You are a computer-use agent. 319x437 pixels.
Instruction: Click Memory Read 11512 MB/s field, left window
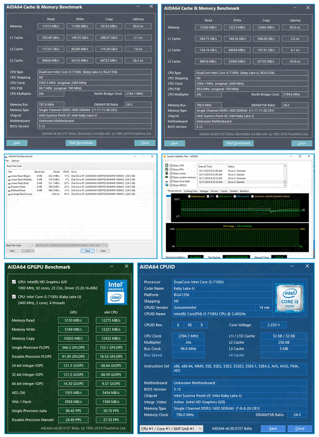click(51, 26)
